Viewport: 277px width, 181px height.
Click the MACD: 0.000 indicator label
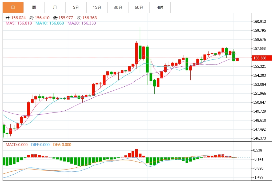pos(17,145)
